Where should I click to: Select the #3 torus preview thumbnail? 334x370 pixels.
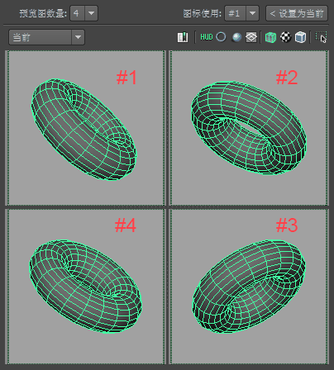tap(249, 287)
